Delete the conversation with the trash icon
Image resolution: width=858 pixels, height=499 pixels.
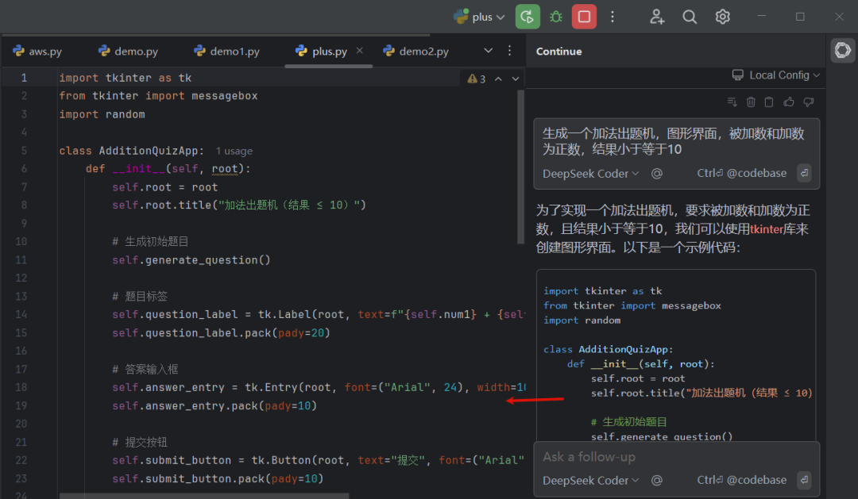[751, 102]
